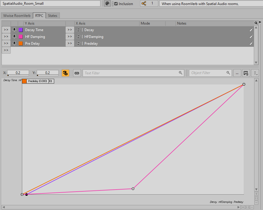Click the horizontal zoom reset icon
This screenshot has width=263, height=210.
[247, 207]
